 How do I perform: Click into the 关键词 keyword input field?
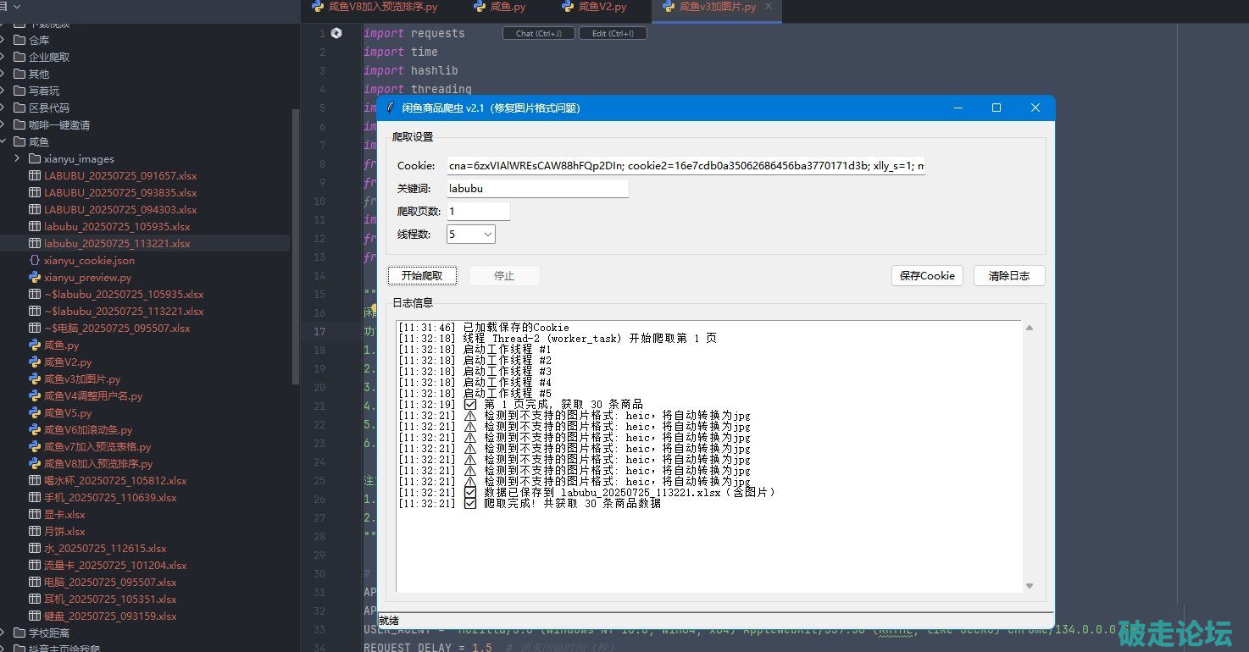(537, 188)
